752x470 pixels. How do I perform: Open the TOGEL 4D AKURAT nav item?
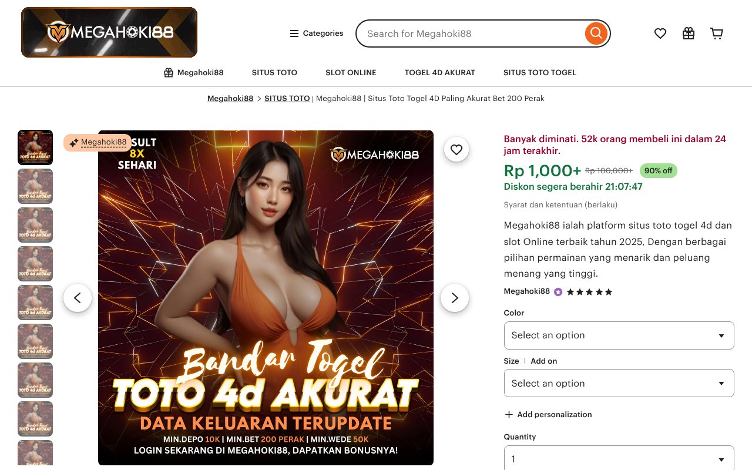(440, 73)
